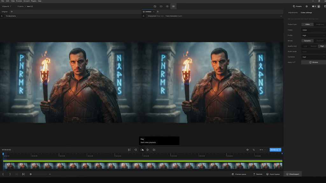Click the Cloud export button
Screen dimensions: 326x183
click(x=293, y=174)
